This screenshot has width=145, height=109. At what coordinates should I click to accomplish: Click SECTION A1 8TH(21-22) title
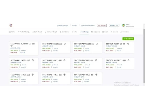point(84,75)
